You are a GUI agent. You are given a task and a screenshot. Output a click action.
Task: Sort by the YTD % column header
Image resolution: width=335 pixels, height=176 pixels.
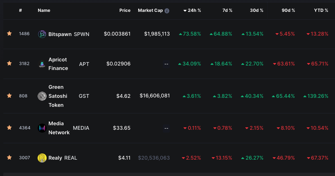click(x=321, y=10)
